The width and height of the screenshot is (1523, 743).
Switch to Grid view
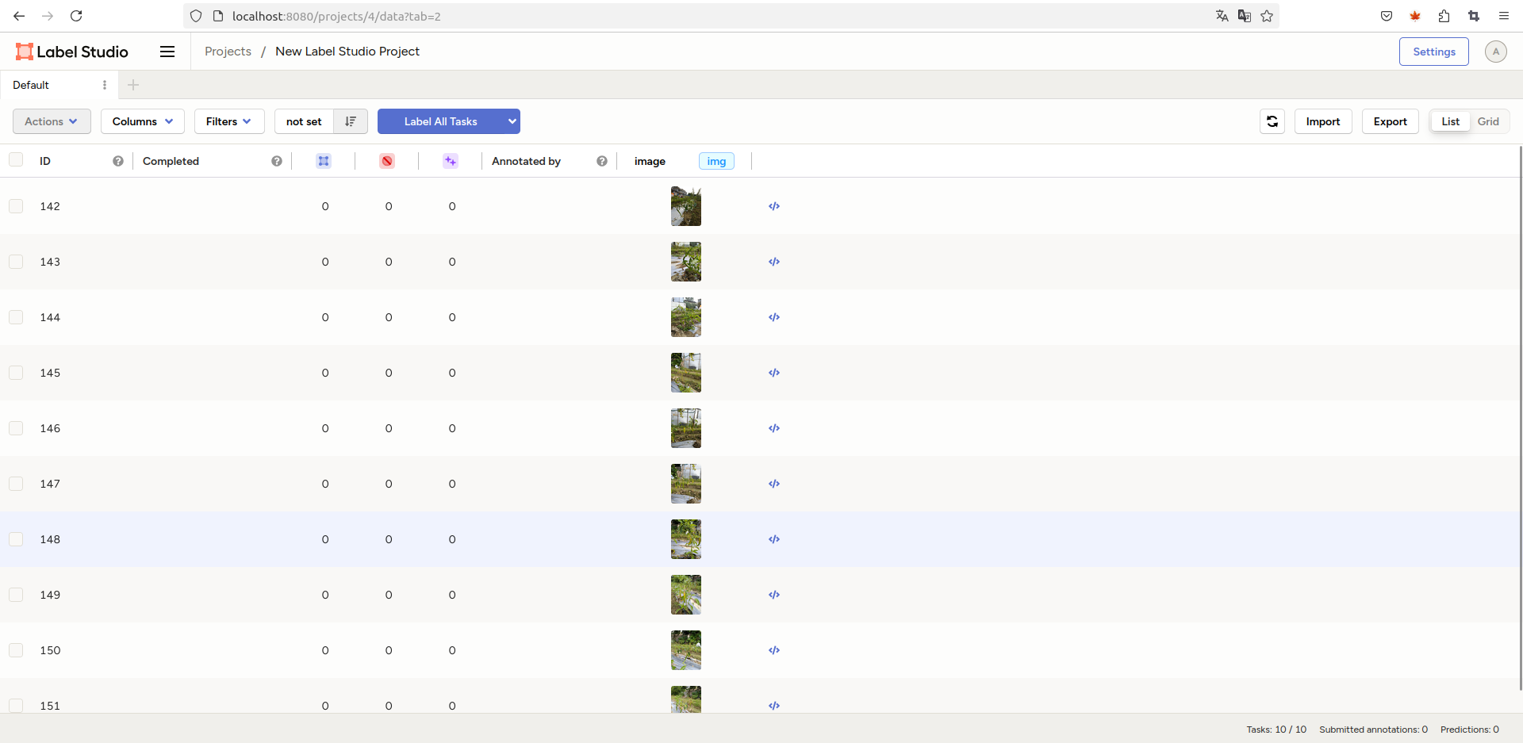tap(1487, 121)
